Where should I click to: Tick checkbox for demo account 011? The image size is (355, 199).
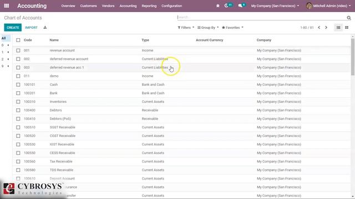click(x=18, y=76)
